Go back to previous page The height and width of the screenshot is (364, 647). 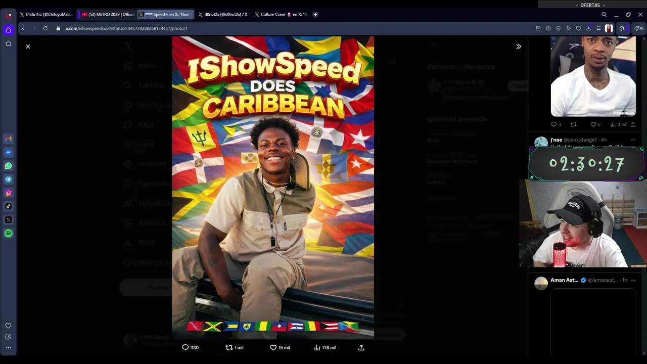pyautogui.click(x=23, y=28)
